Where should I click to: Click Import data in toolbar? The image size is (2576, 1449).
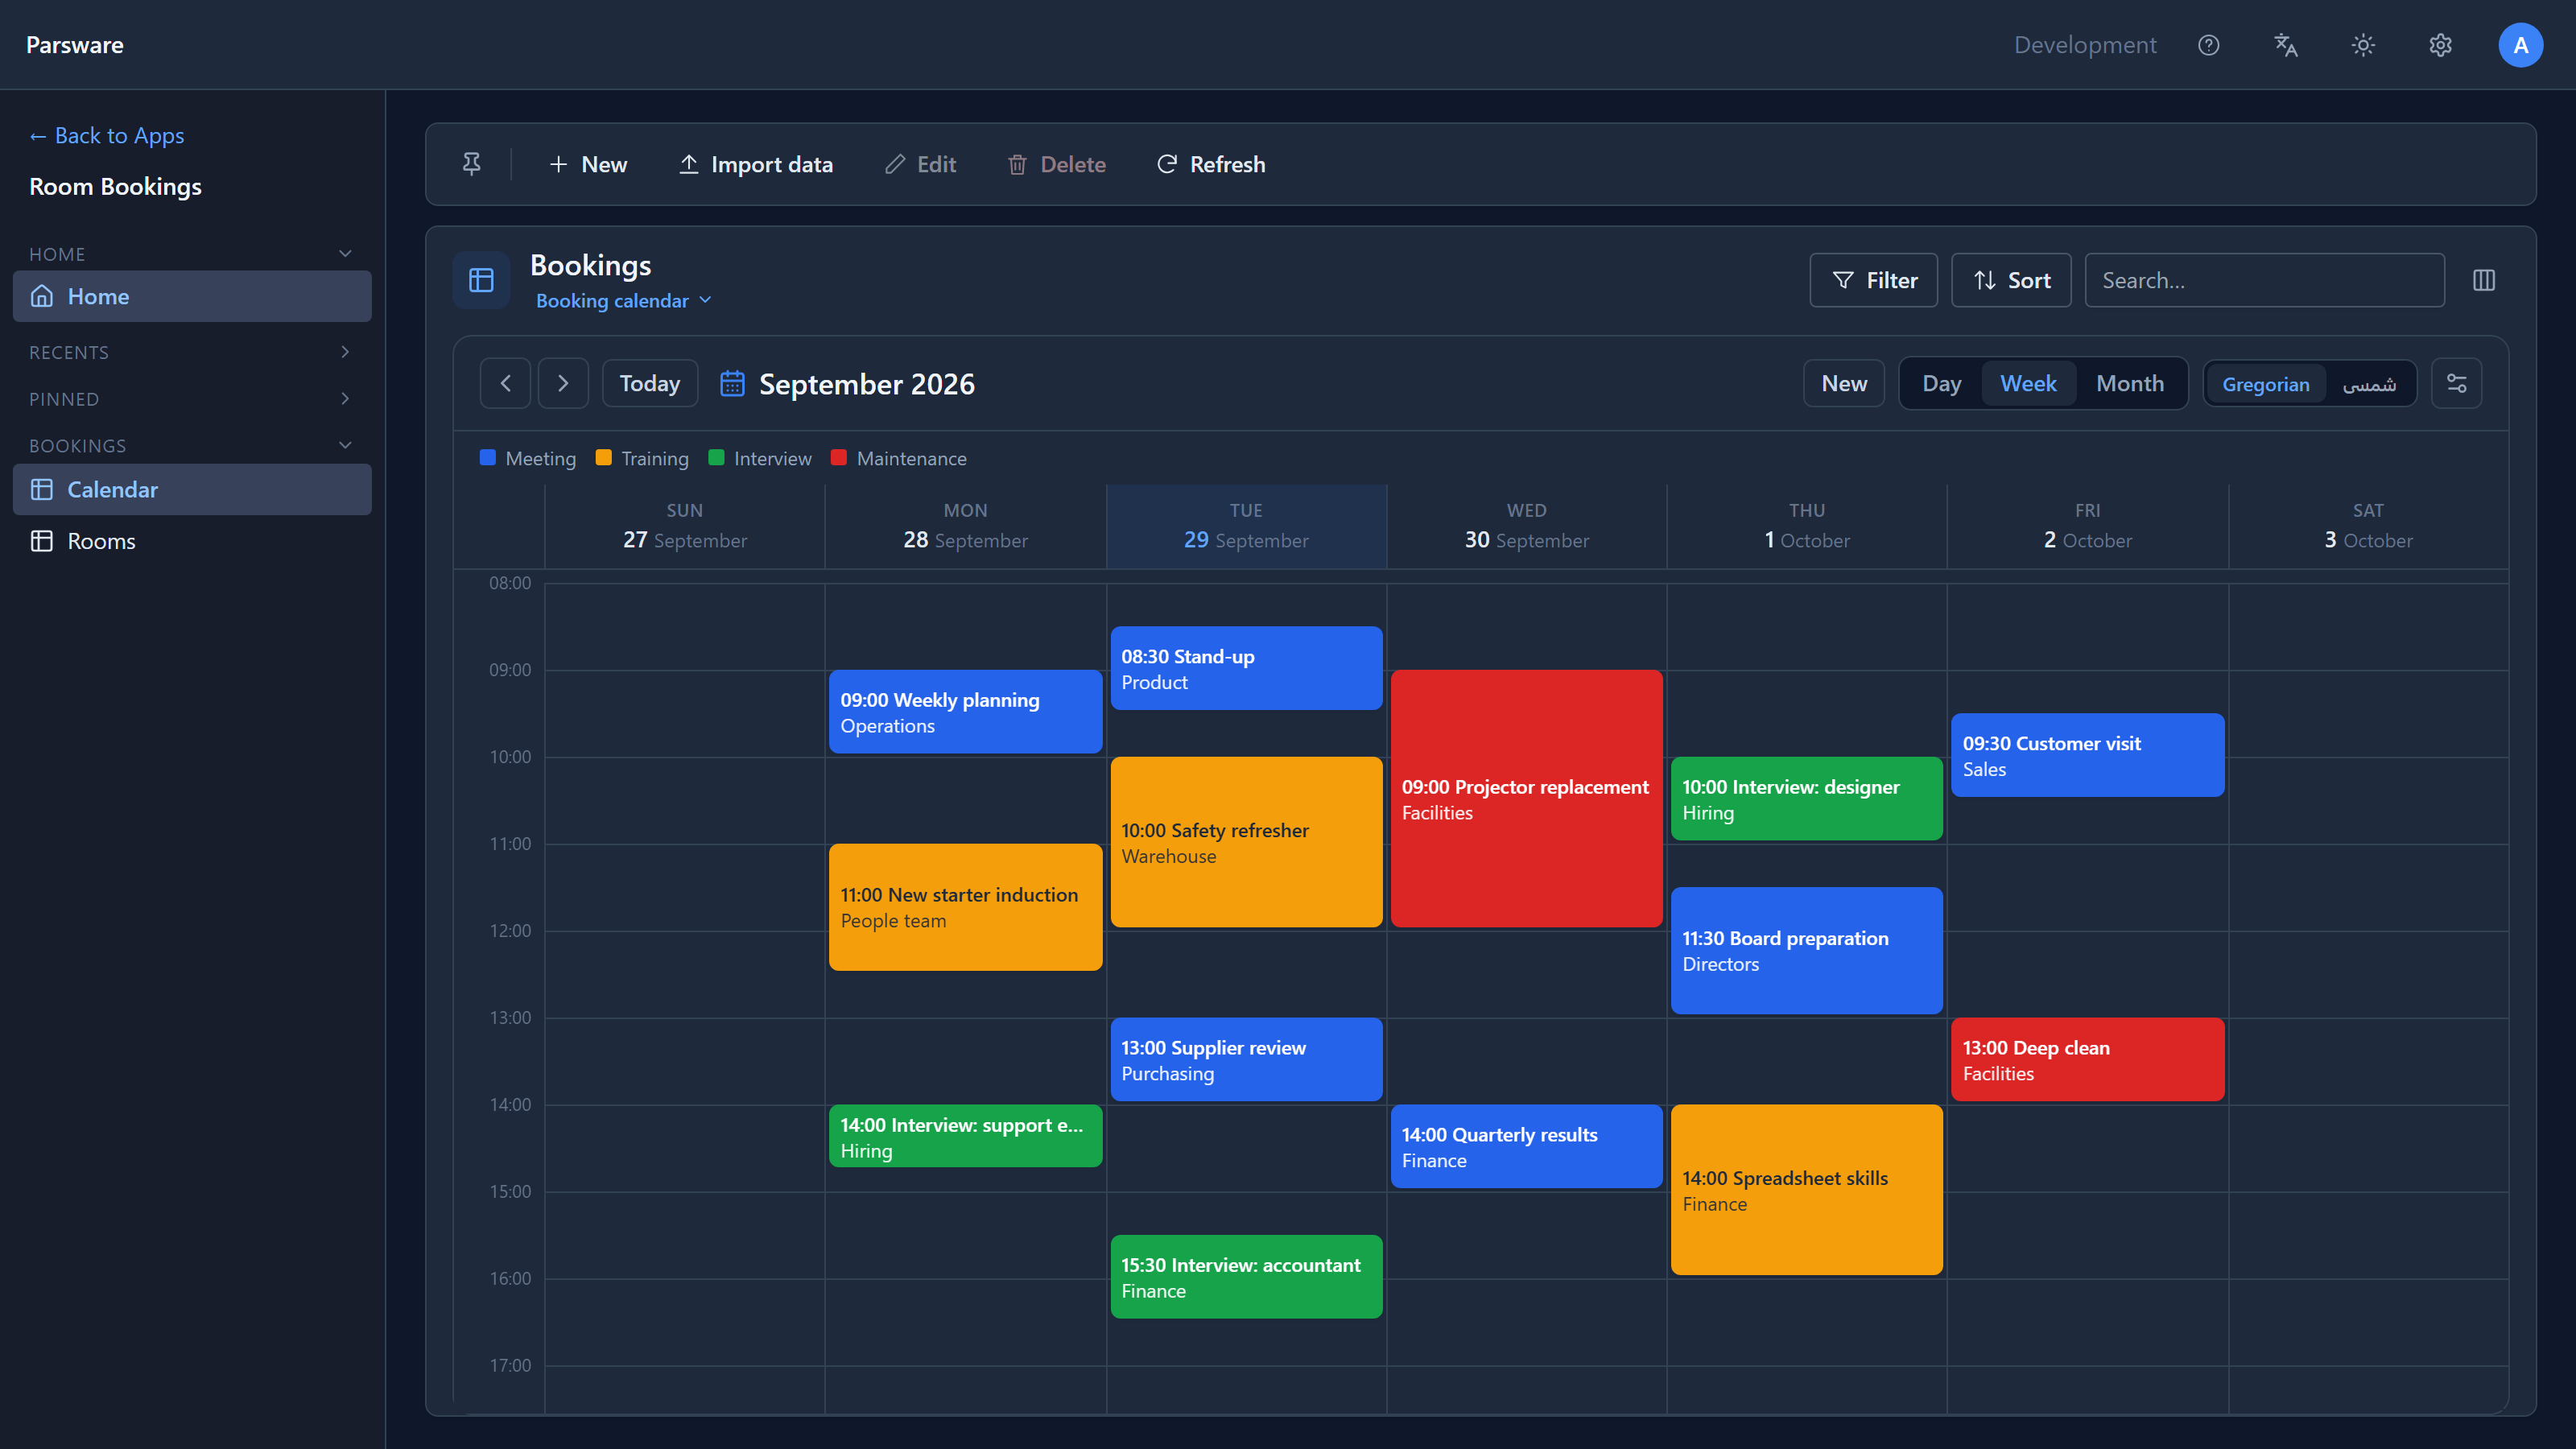756,164
